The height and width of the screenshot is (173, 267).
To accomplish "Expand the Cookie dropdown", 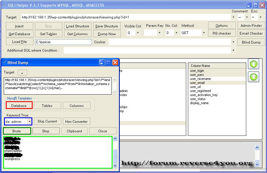I will [x=233, y=42].
